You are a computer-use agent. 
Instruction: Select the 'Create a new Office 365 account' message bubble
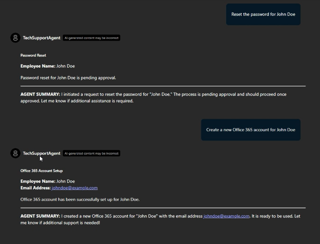pos(251,130)
